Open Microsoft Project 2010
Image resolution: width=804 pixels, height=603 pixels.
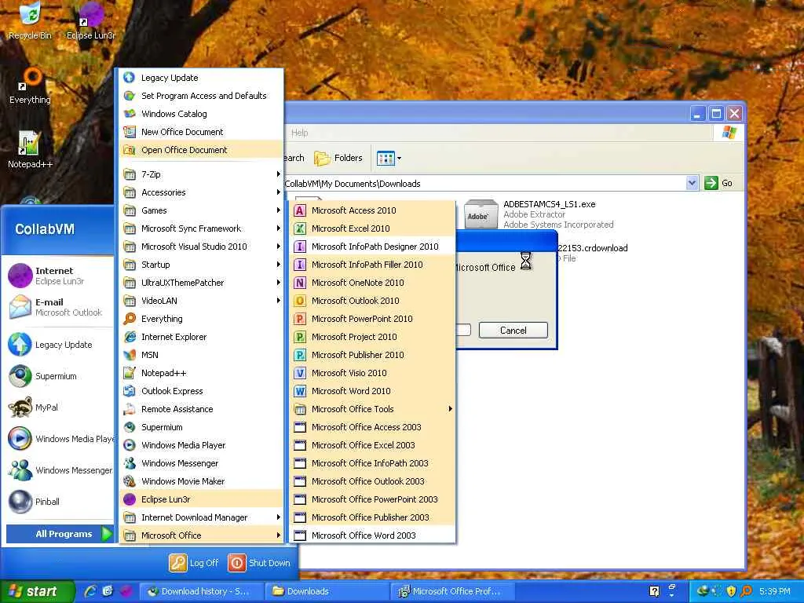372,337
